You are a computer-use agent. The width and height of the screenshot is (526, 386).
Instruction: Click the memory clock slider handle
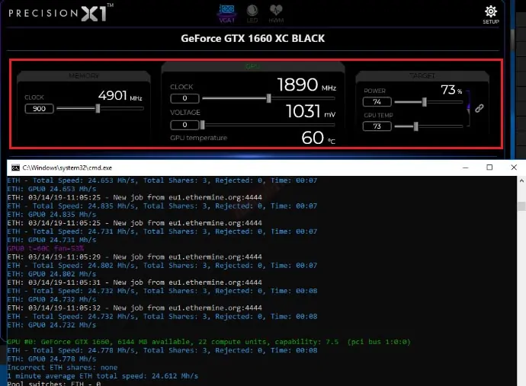[x=98, y=108]
